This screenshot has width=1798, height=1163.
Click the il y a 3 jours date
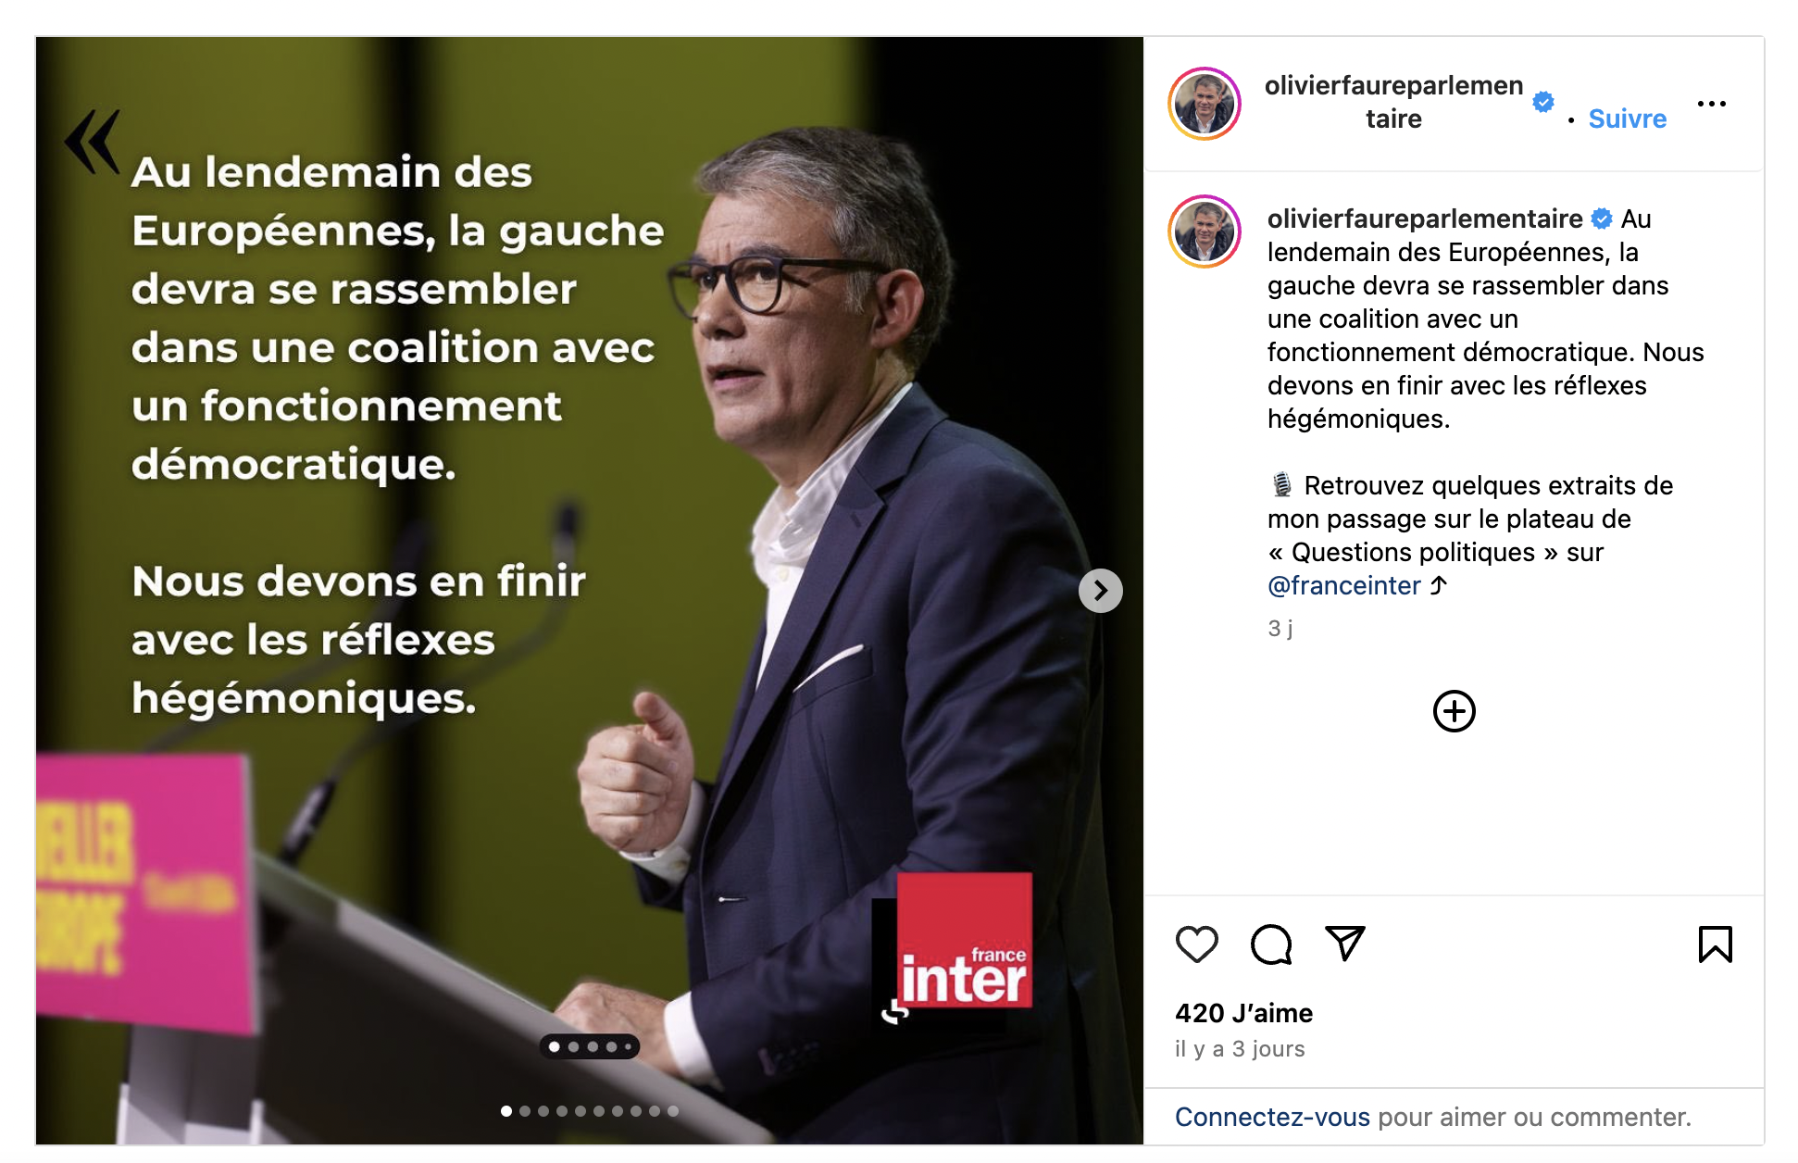click(1240, 1049)
